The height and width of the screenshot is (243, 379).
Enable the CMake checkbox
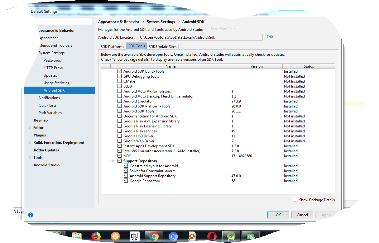(x=120, y=81)
